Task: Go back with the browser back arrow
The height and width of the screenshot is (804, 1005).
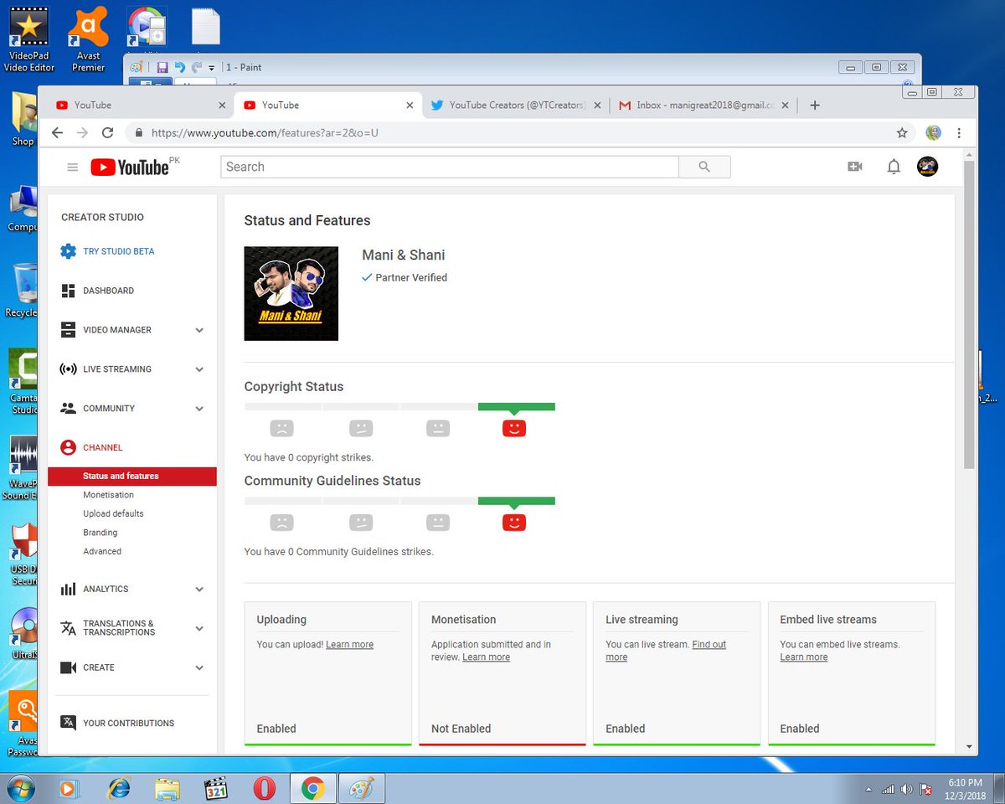Action: (x=57, y=132)
